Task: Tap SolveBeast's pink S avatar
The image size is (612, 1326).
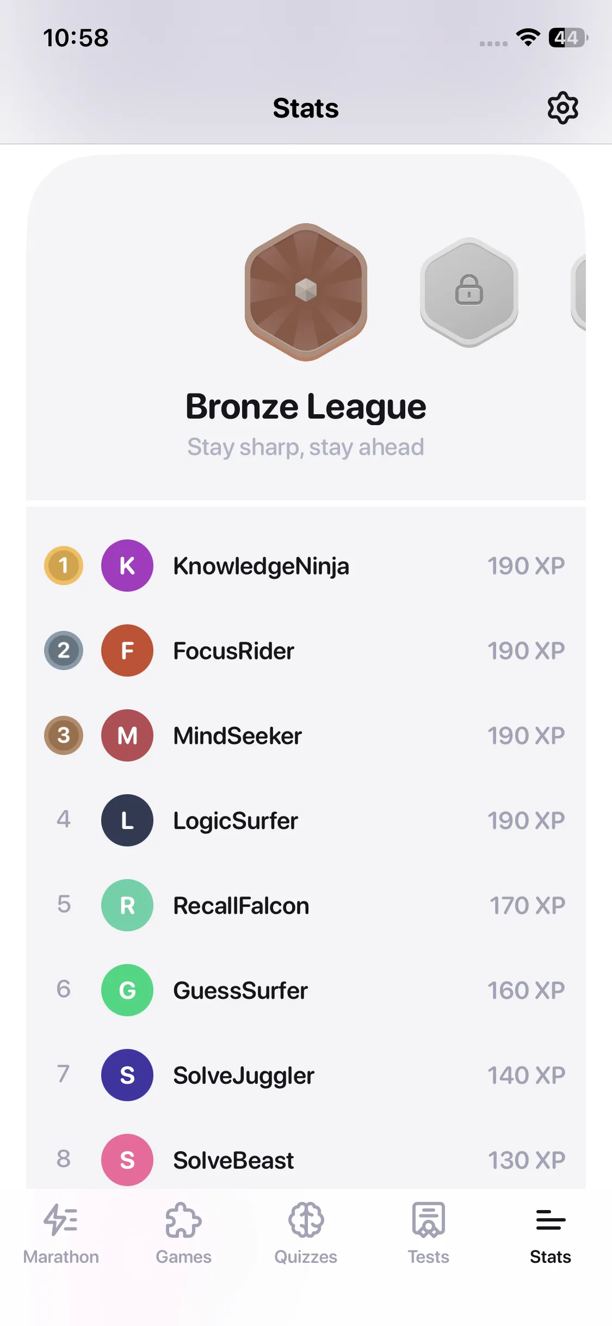Action: (x=127, y=1159)
